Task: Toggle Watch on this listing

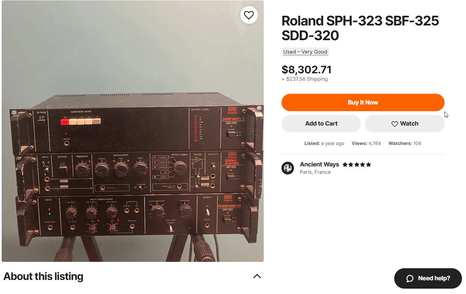Action: click(404, 124)
